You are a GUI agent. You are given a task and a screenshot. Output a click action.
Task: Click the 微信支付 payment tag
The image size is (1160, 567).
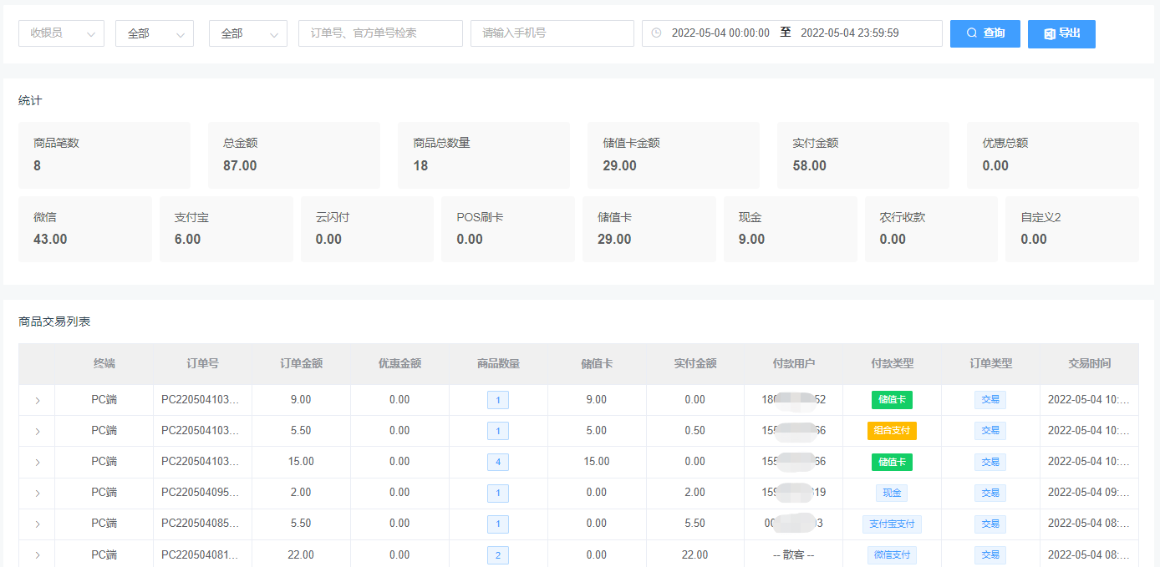click(x=892, y=554)
